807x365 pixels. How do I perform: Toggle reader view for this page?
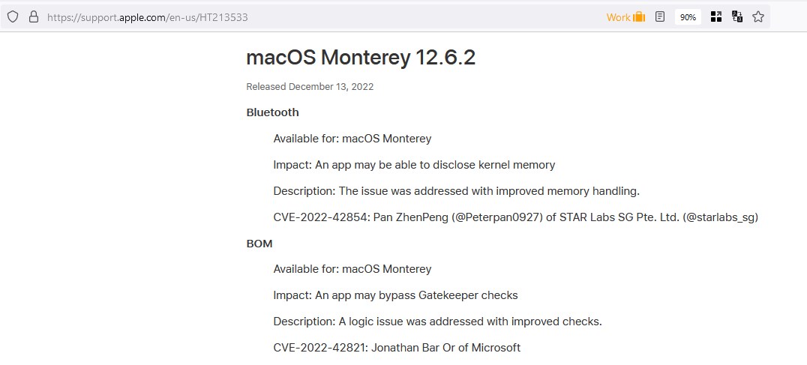660,16
